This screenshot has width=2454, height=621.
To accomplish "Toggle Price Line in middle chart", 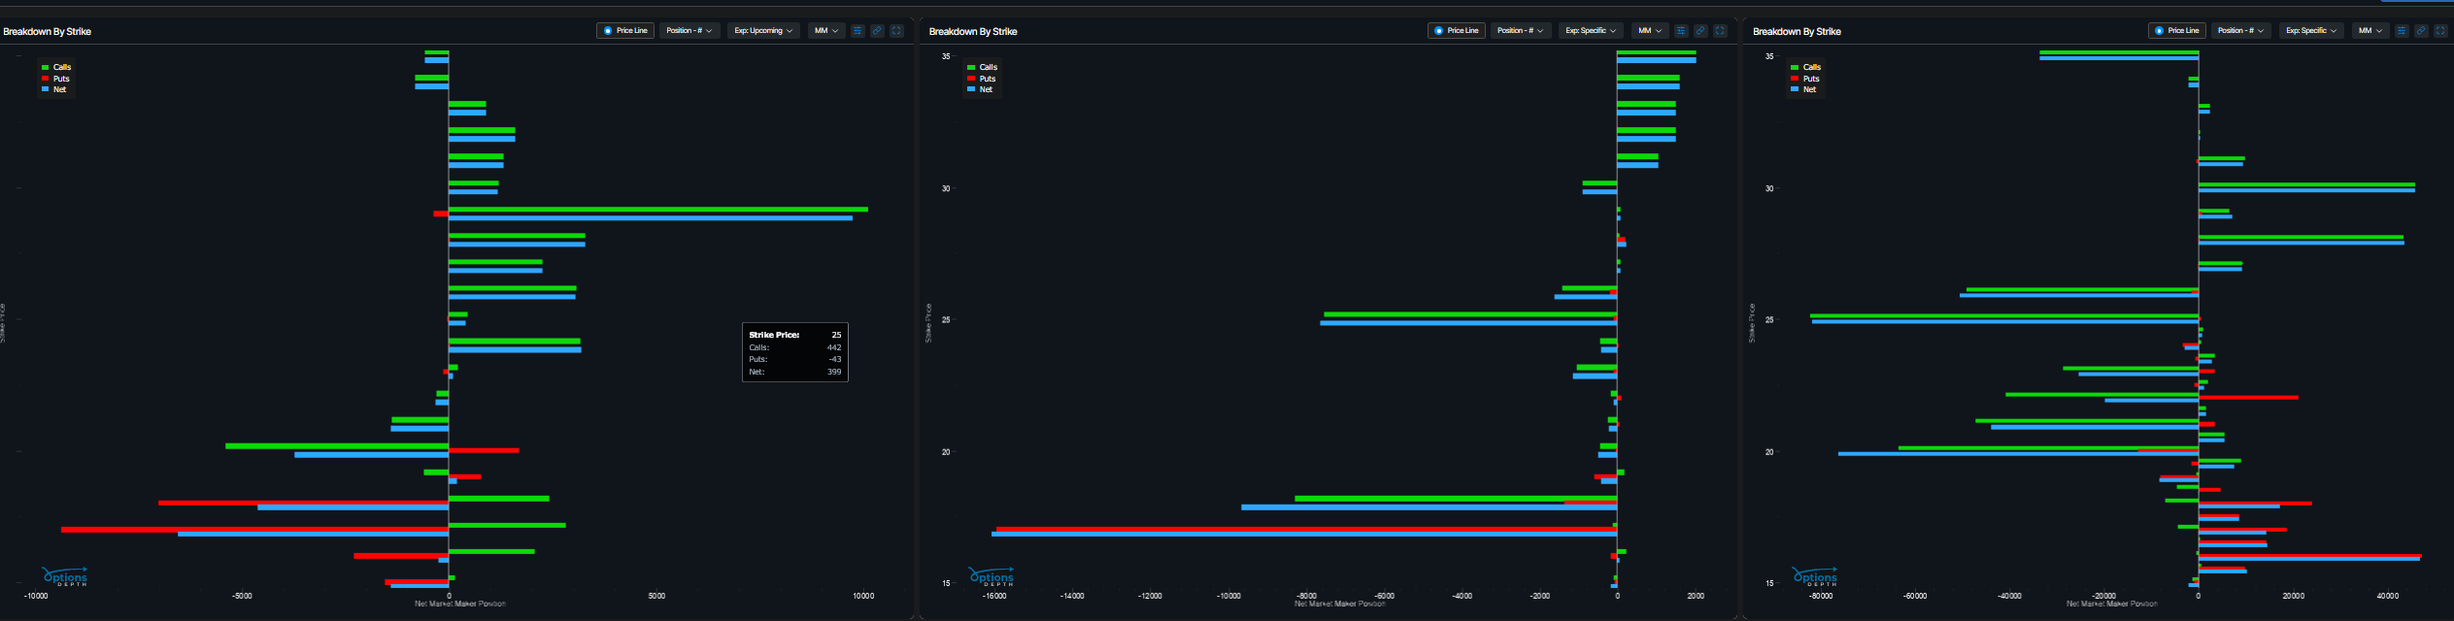I will (x=1457, y=31).
